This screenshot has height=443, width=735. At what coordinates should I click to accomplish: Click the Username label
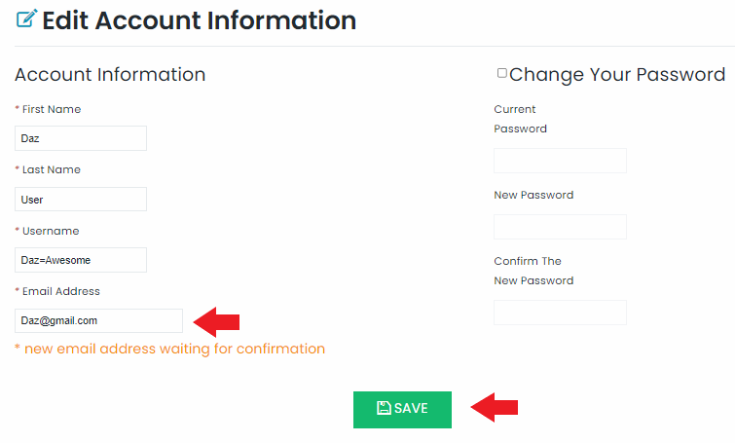51,231
